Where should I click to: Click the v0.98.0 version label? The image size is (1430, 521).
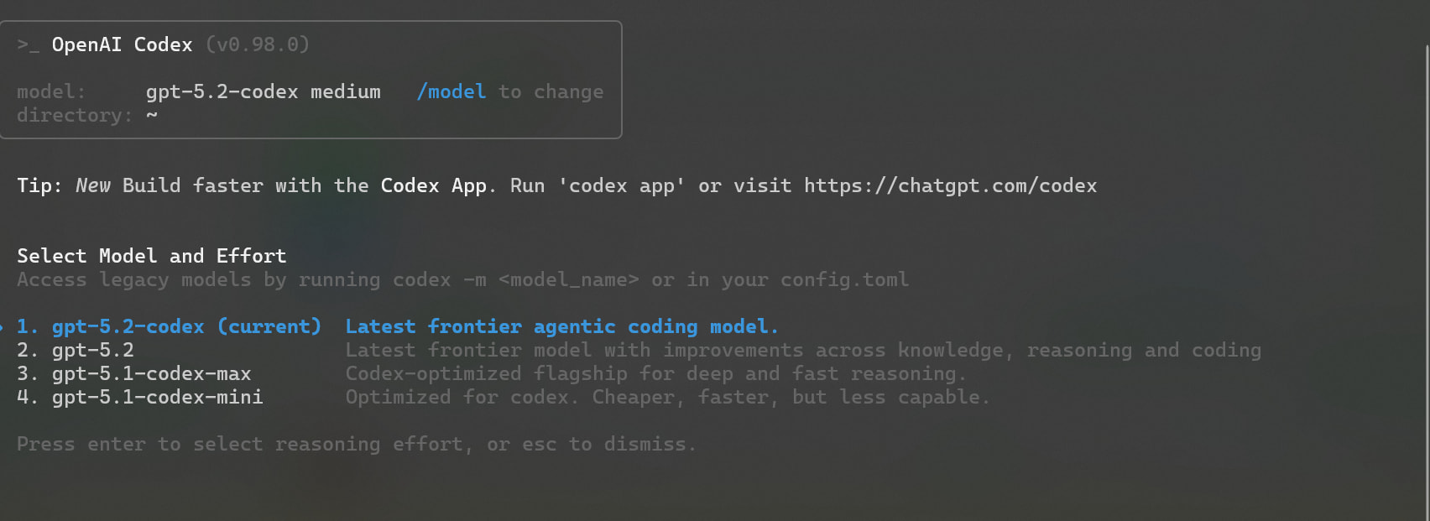[x=258, y=44]
